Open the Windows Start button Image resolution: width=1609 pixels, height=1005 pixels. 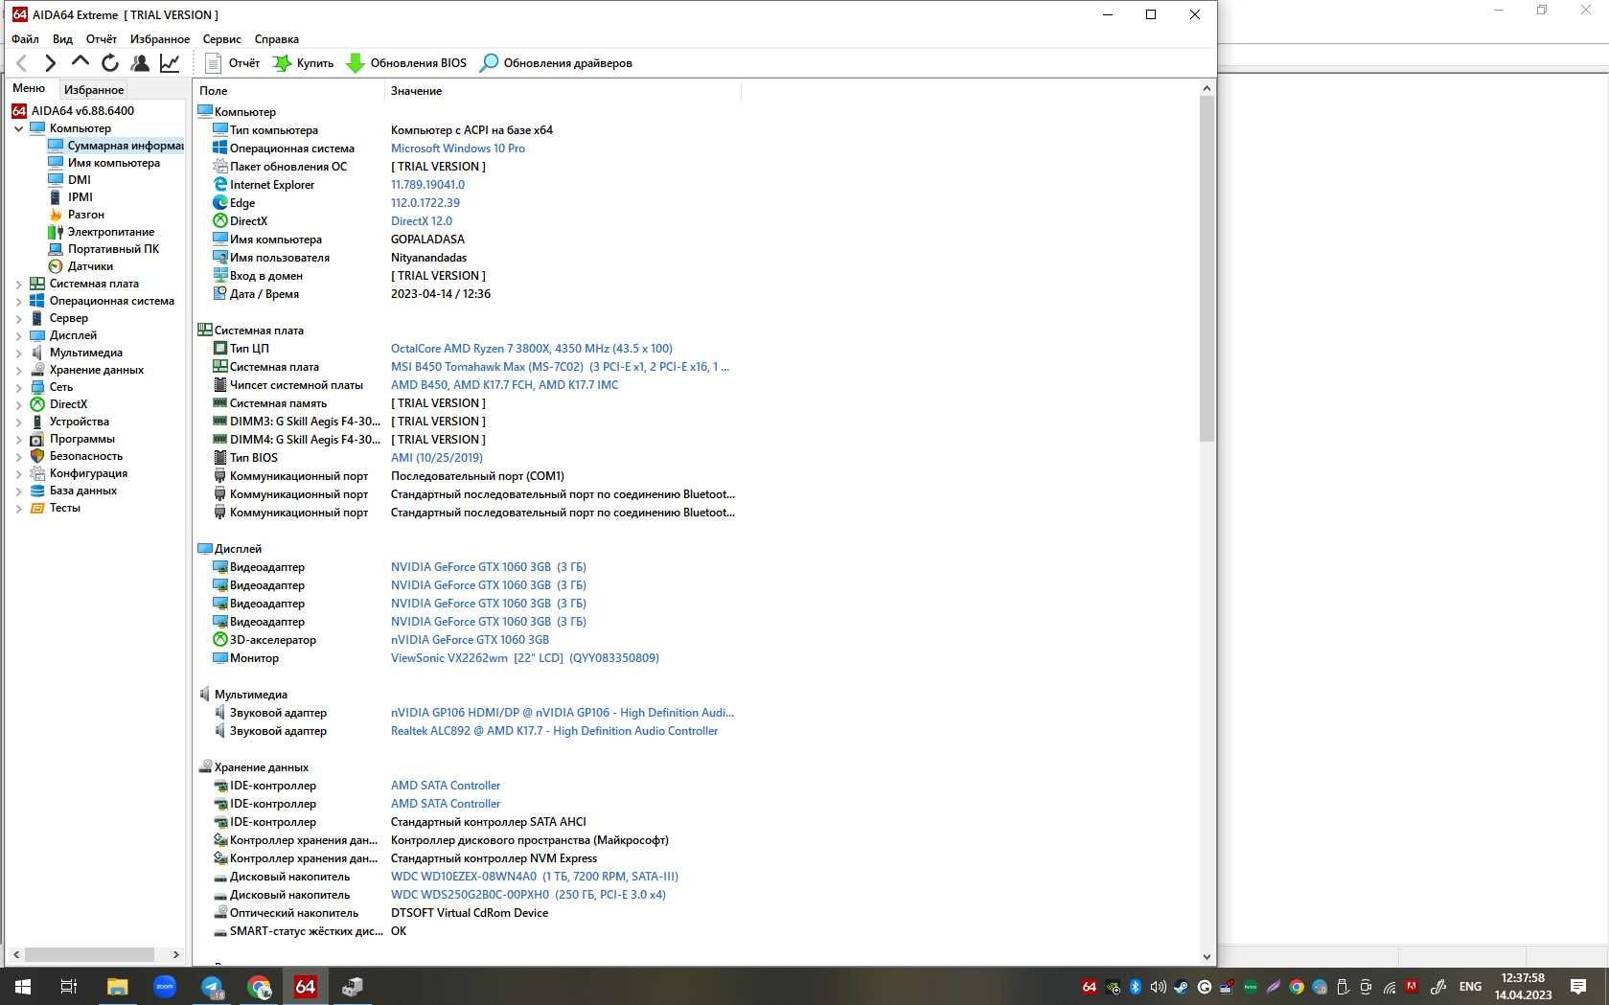(x=23, y=986)
